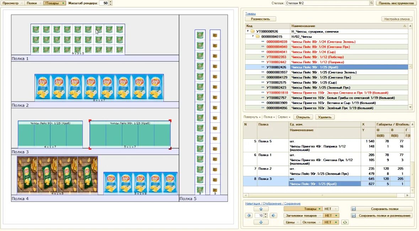Click the navigate left arrow button
419x231 pixels.
pyautogui.click(x=249, y=215)
